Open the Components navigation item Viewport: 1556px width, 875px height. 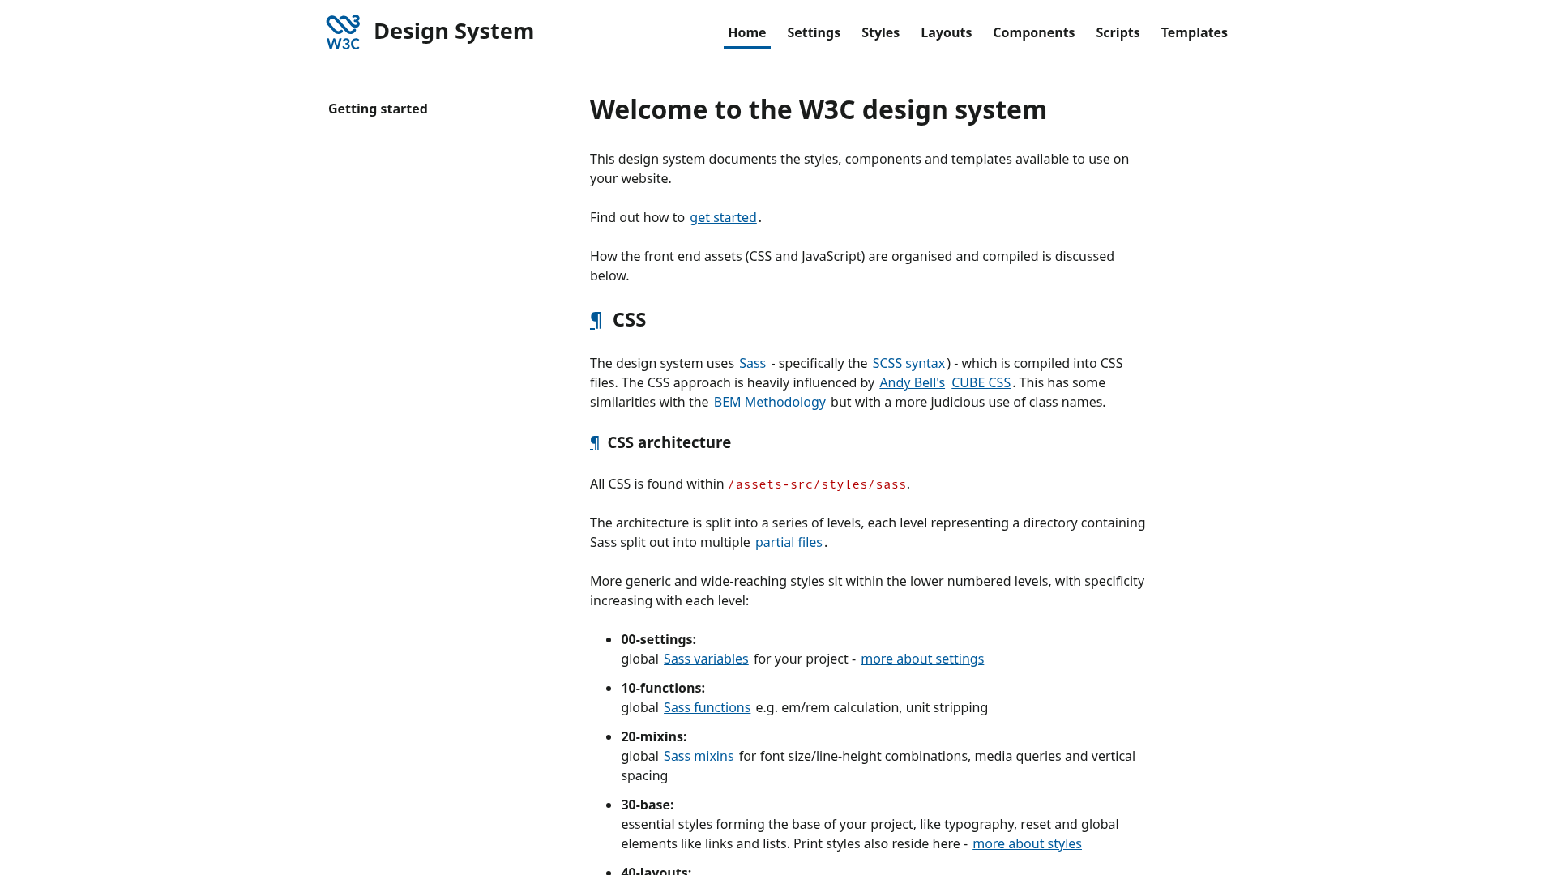(1033, 32)
